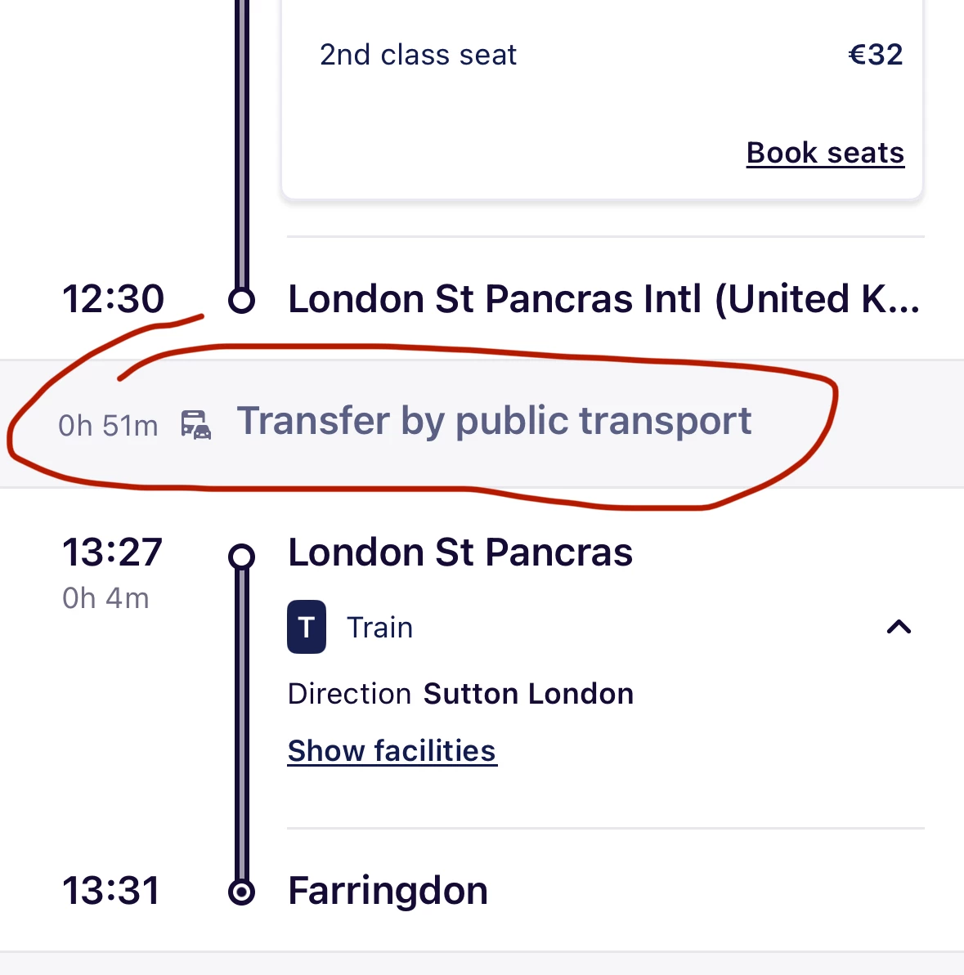The width and height of the screenshot is (964, 975).
Task: Click the 0h 51m transfer duration
Action: pos(108,426)
